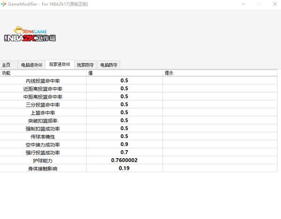The height and width of the screenshot is (219, 281).
Task: Select the 三分投篮命中率 row label
Action: coord(43,105)
